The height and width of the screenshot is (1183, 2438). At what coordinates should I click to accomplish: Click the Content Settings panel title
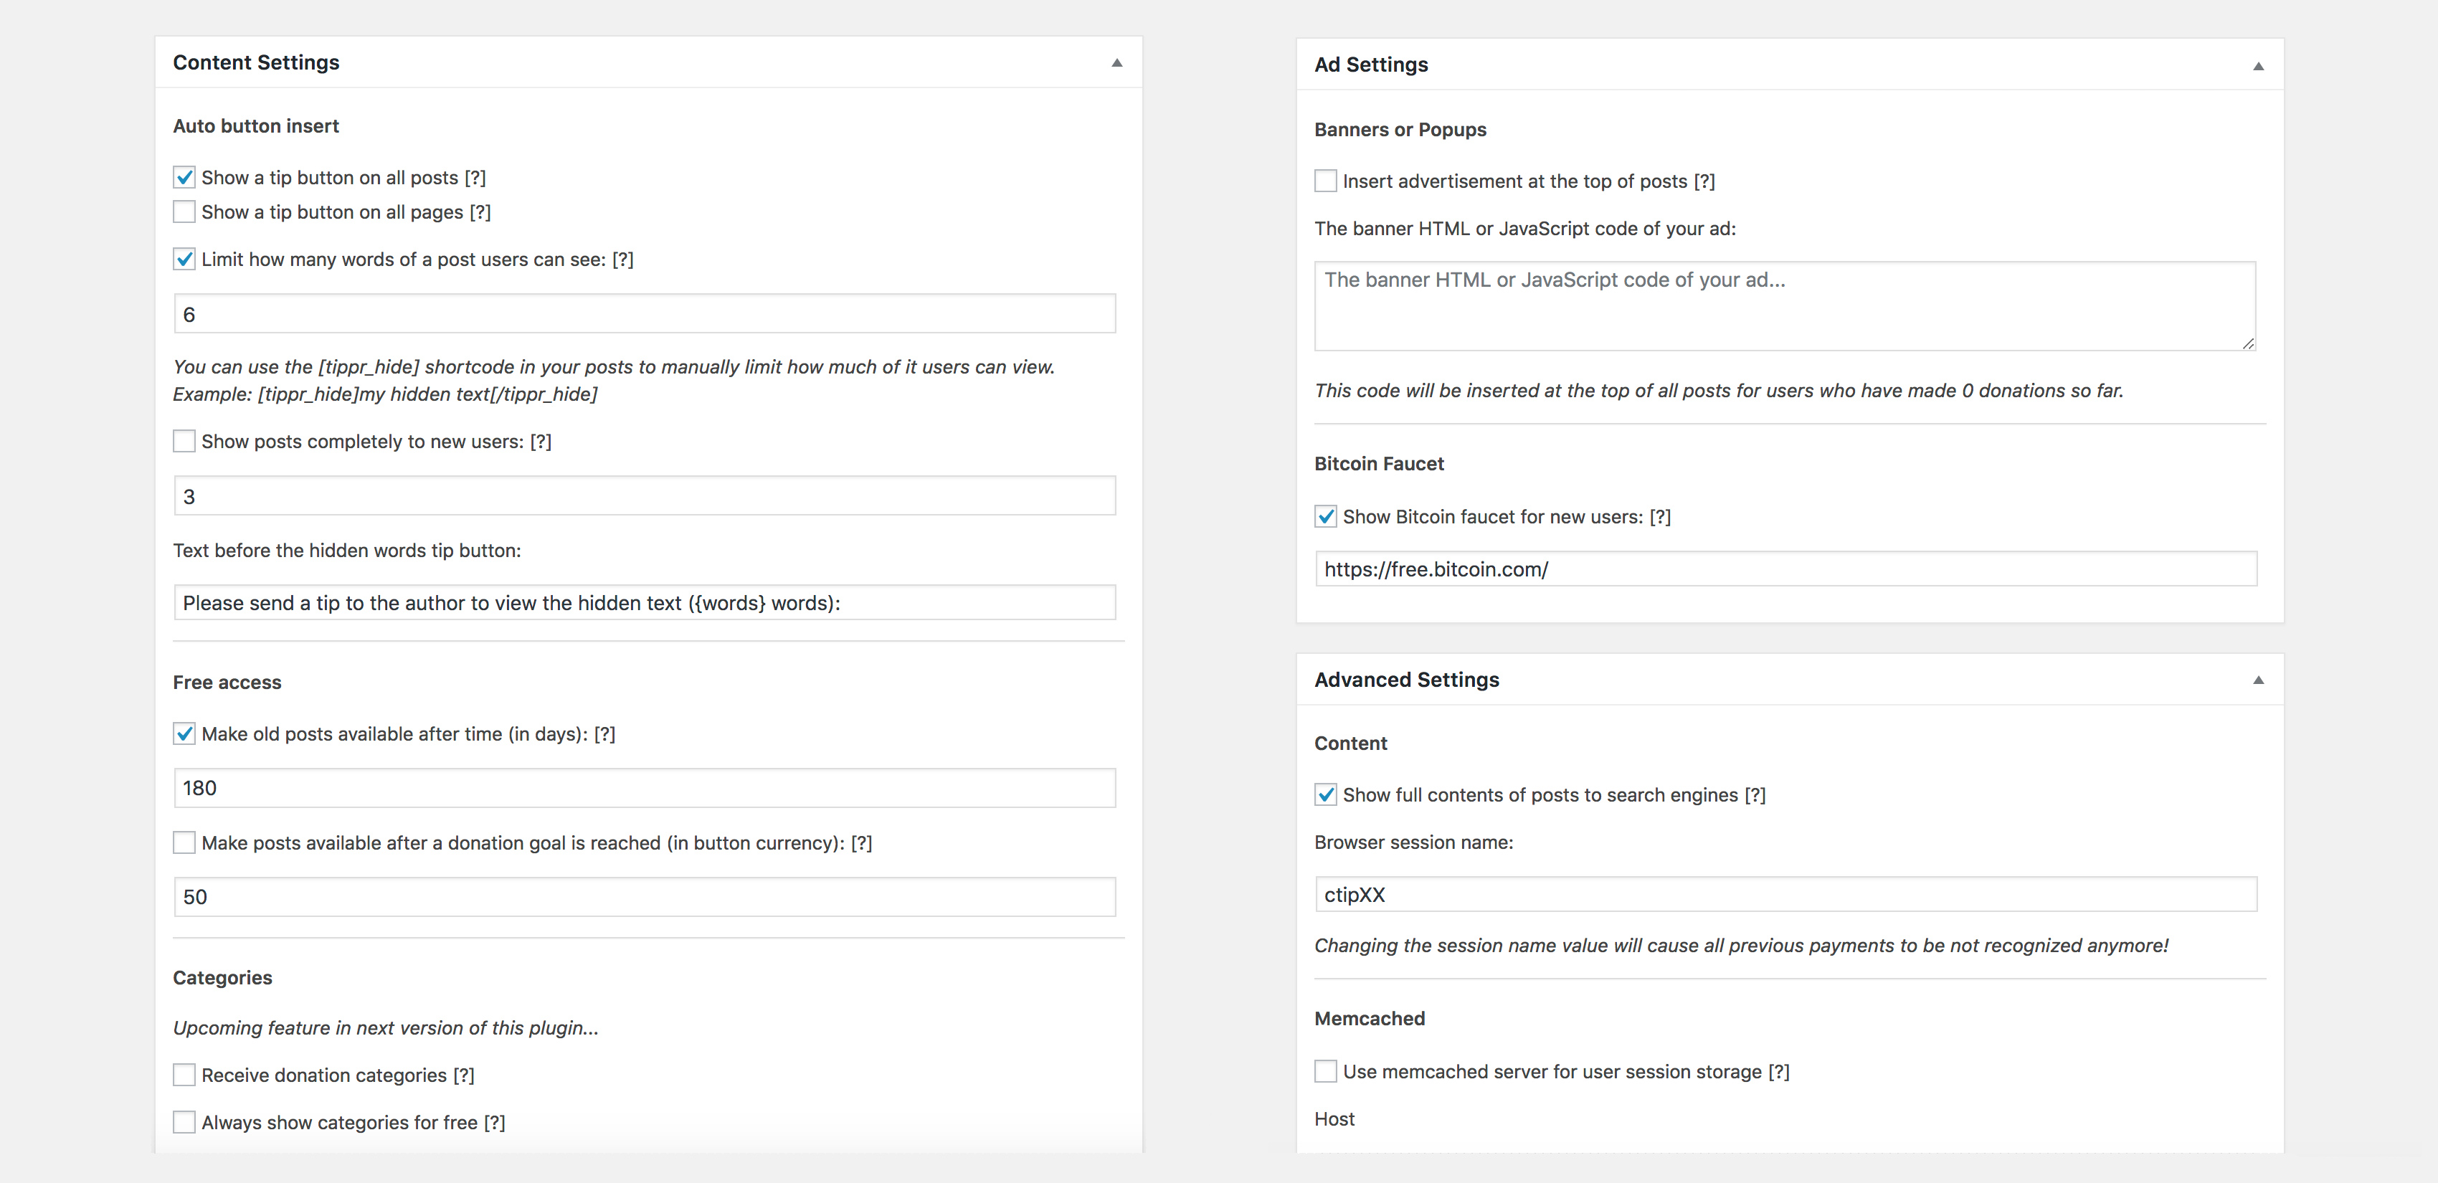pyautogui.click(x=257, y=62)
